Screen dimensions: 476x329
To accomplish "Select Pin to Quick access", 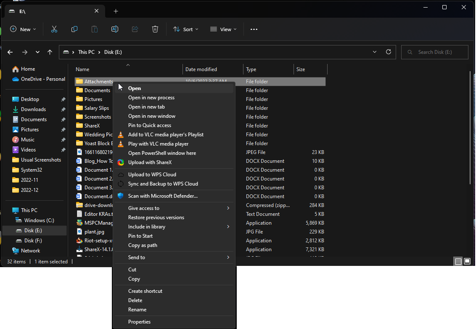I will click(x=174, y=125).
